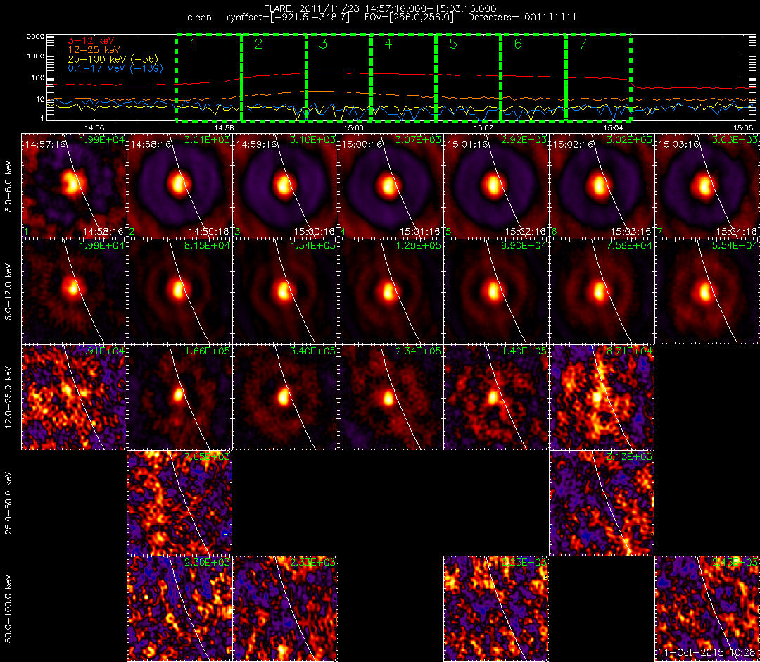Select interval 7 marker in the light curve
This screenshot has width=760, height=662.
tap(583, 44)
